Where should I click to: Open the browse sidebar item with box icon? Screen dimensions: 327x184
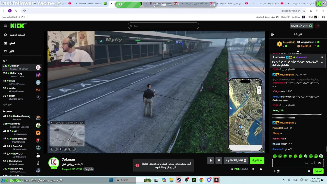pyautogui.click(x=10, y=43)
